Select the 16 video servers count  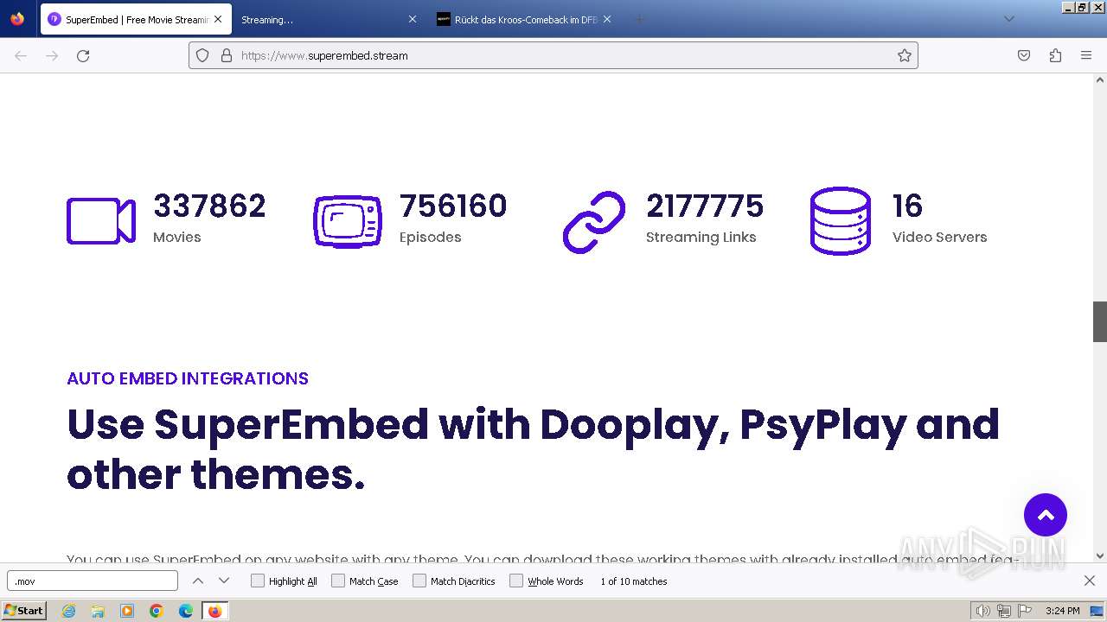[907, 206]
